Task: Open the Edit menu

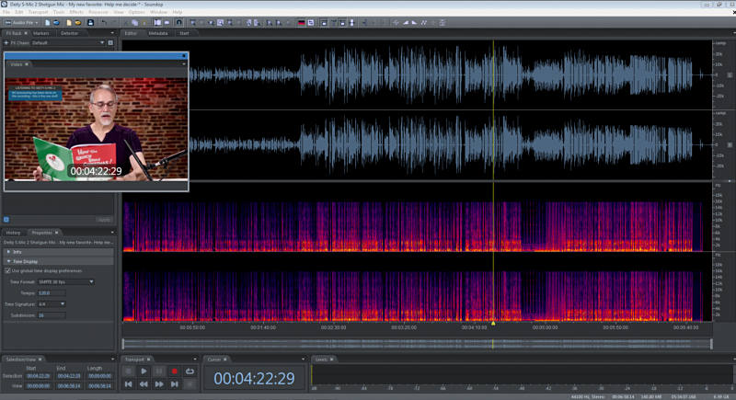Action: point(19,12)
